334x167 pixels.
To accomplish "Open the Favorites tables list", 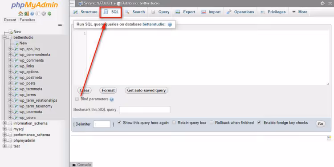I will (x=27, y=20).
